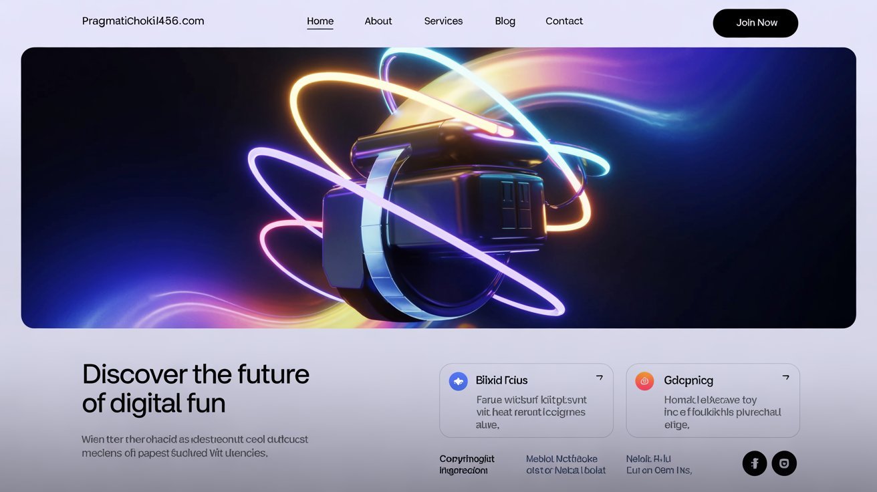Open the arrow on the Gdcpnicg card

point(785,378)
